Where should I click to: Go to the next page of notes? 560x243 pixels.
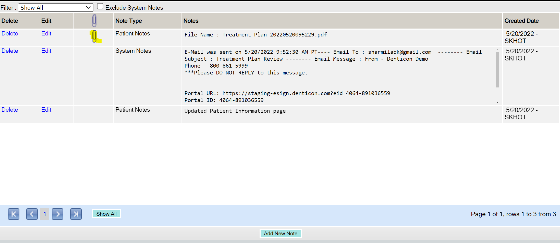pos(58,214)
